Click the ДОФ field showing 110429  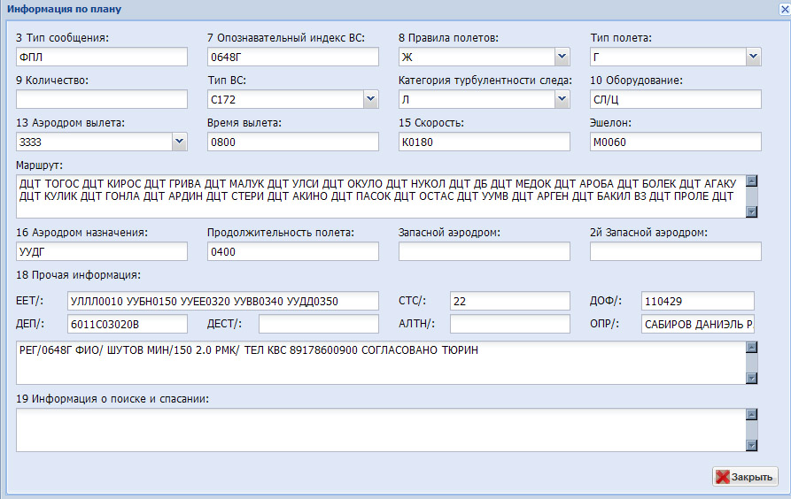pos(697,301)
